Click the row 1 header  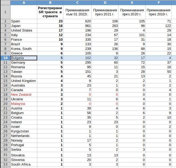(5, 12)
